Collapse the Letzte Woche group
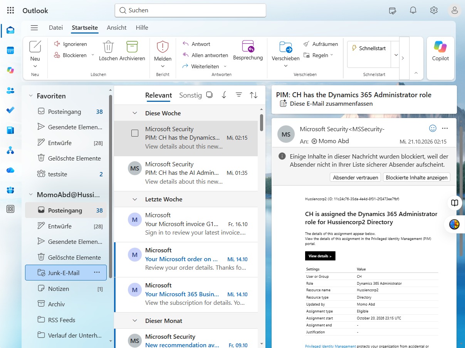Viewport: 465px width, 348px height. [x=135, y=199]
